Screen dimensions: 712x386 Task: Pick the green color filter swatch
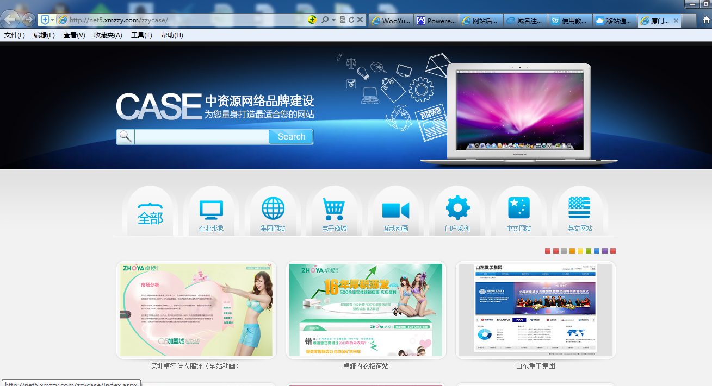[589, 251]
